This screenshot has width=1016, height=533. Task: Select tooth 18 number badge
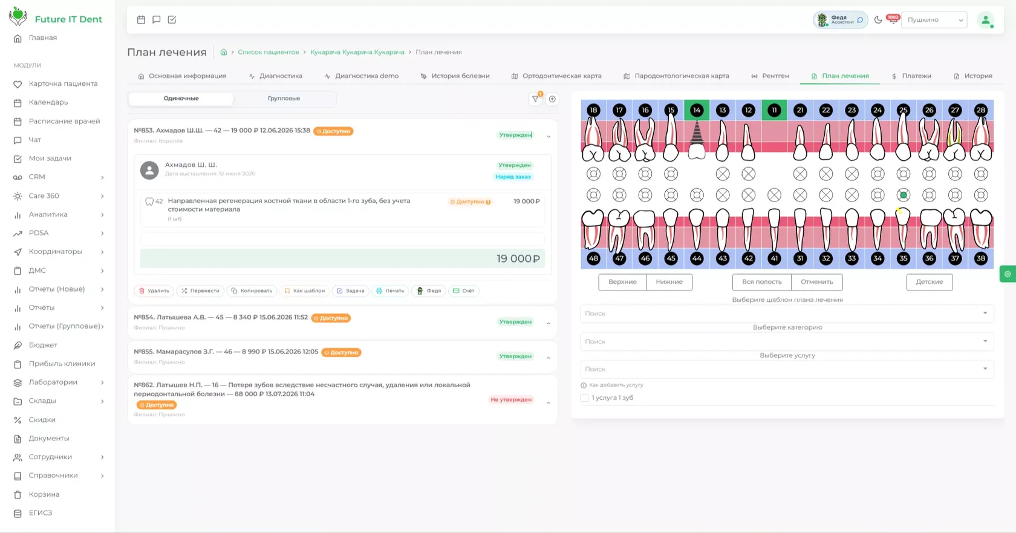click(x=593, y=110)
